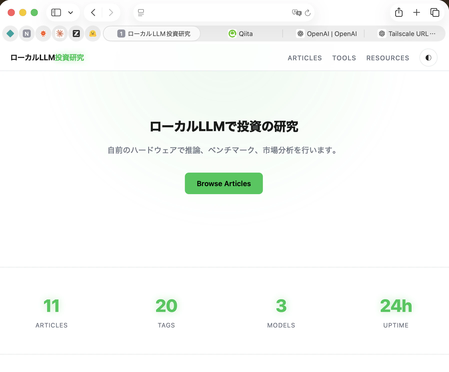This screenshot has height=372, width=449.
Task: Click the translate page icon
Action: (x=297, y=13)
